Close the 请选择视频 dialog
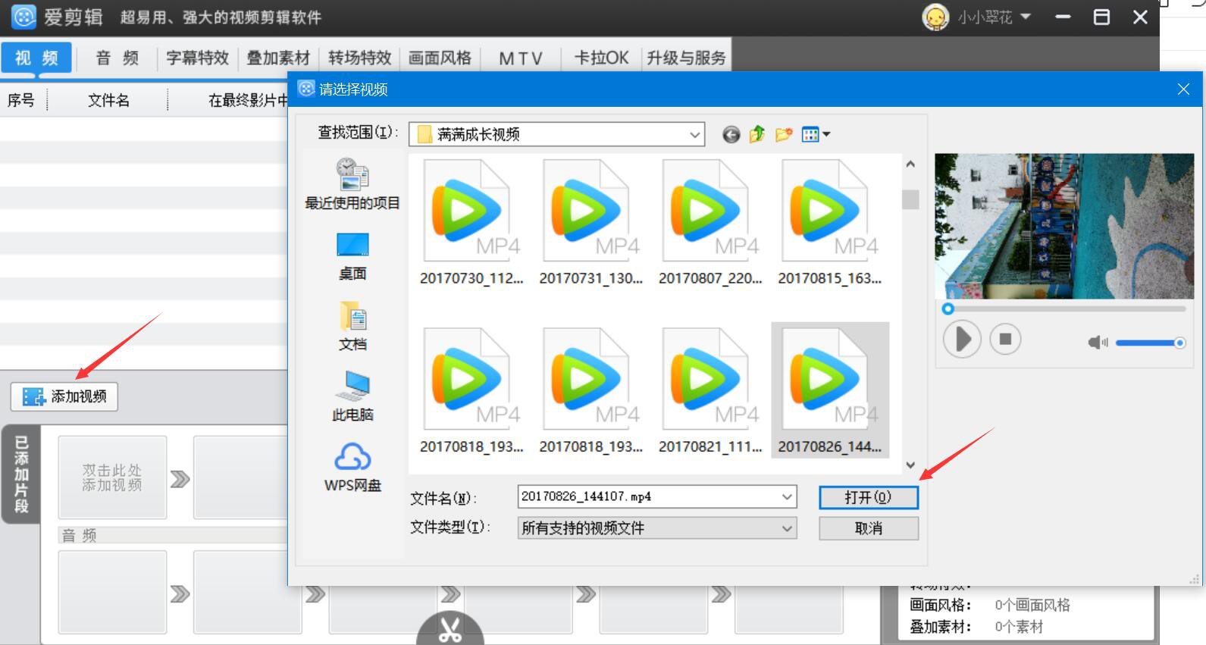The image size is (1206, 645). (1183, 89)
